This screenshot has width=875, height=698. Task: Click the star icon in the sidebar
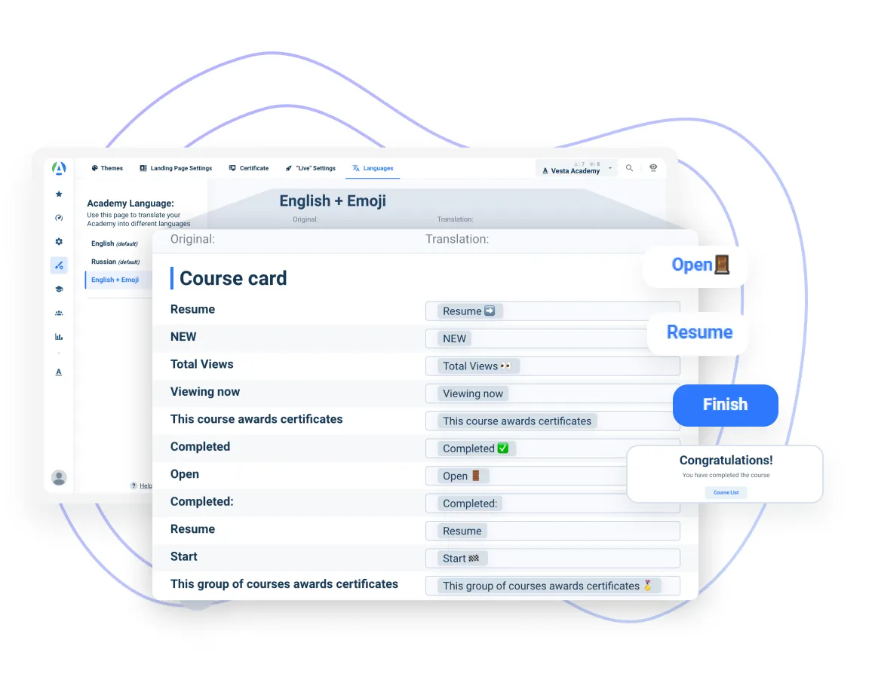(x=59, y=194)
